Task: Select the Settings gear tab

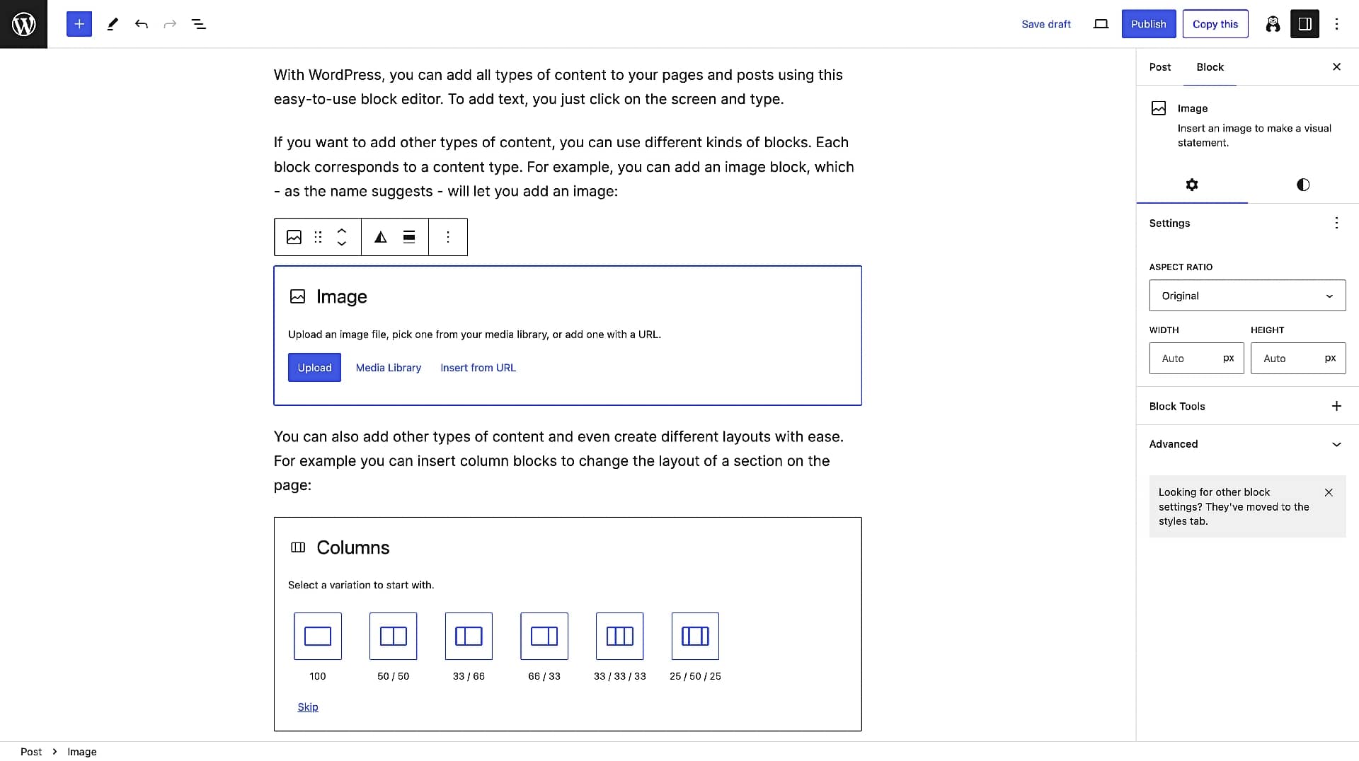Action: [x=1192, y=185]
